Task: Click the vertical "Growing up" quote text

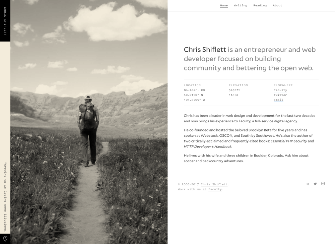Action: click(x=5, y=197)
